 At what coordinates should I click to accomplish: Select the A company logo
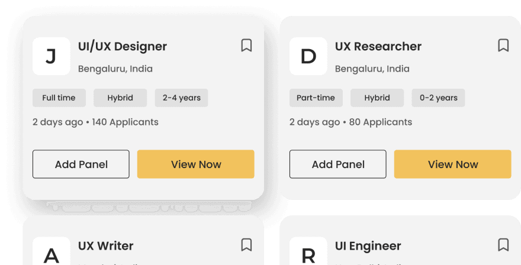click(51, 251)
